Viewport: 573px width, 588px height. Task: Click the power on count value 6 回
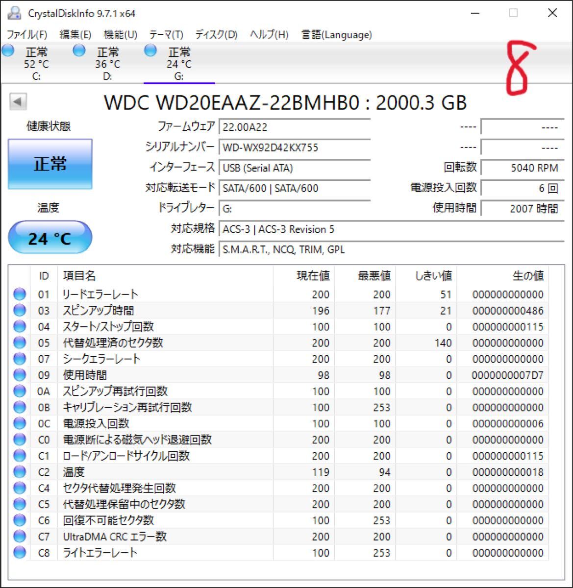(522, 188)
